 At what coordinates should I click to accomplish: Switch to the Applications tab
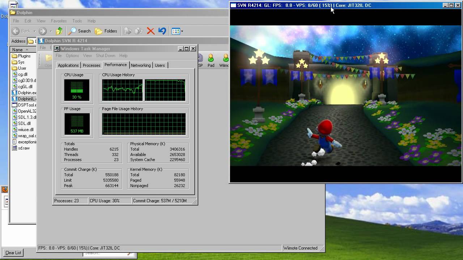tap(68, 65)
